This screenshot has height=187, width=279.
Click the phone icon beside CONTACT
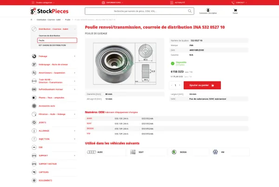(x=233, y=3)
